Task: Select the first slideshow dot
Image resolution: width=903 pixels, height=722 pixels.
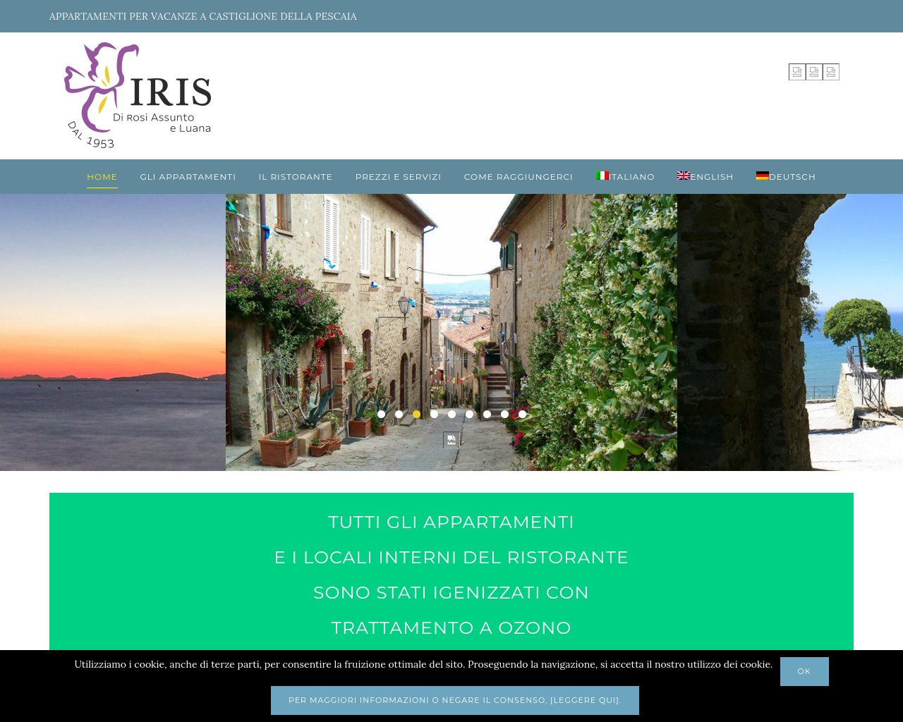Action: click(381, 414)
